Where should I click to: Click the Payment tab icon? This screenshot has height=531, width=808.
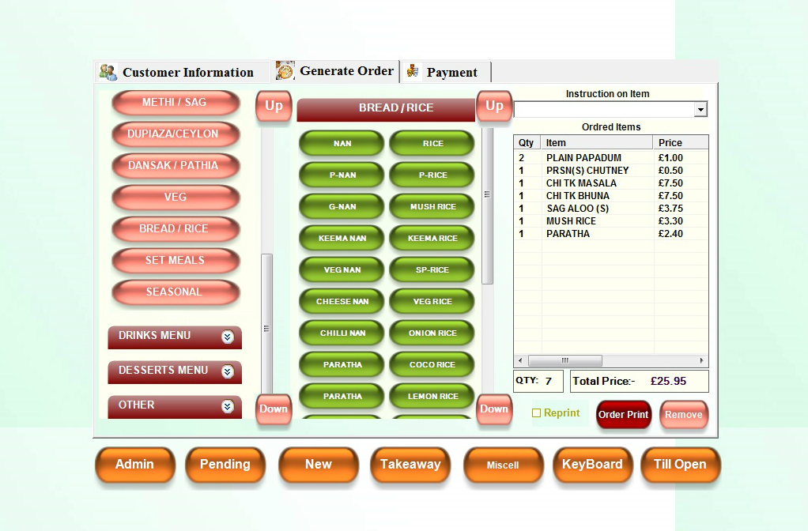[x=412, y=72]
